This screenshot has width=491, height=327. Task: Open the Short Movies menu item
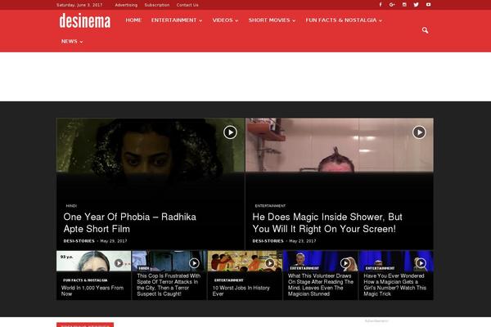269,20
